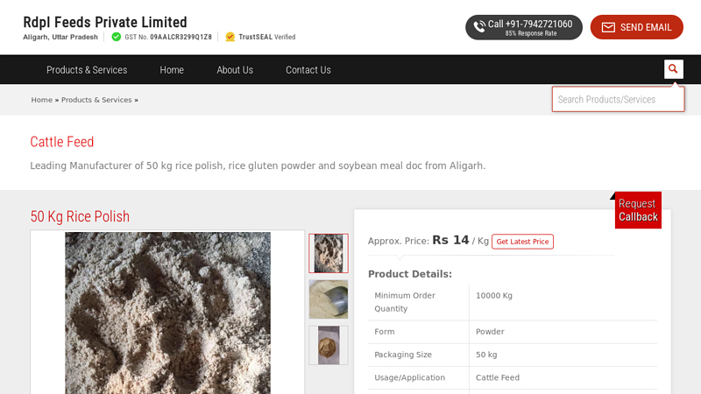
Task: Click the Search Products/Services field
Action: (x=617, y=99)
